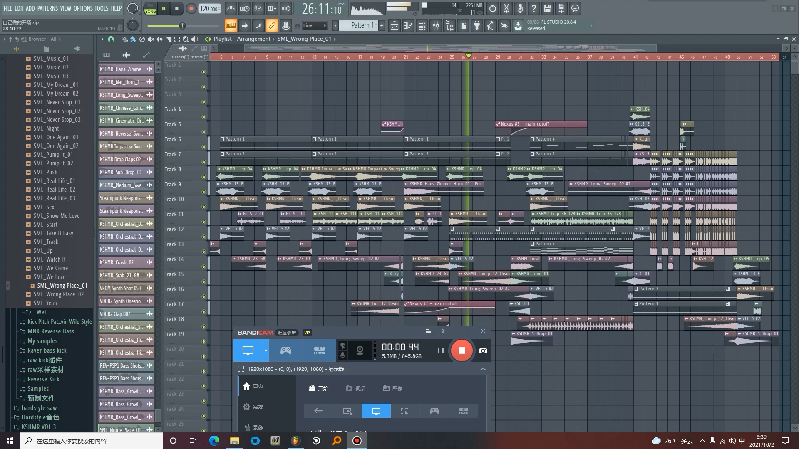Select the playlist zoom tool
This screenshot has width=799, height=449.
[x=186, y=39]
